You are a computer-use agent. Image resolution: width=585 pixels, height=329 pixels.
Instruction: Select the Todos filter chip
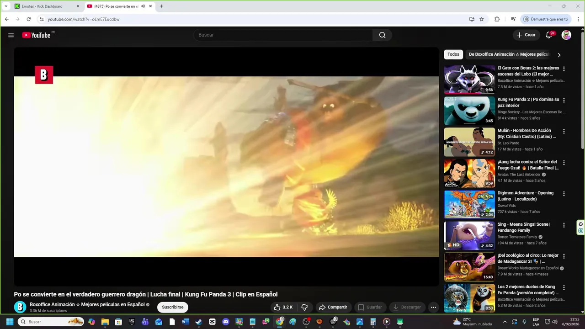point(453,54)
